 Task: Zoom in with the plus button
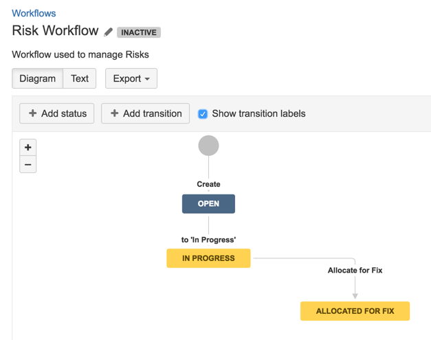click(28, 147)
